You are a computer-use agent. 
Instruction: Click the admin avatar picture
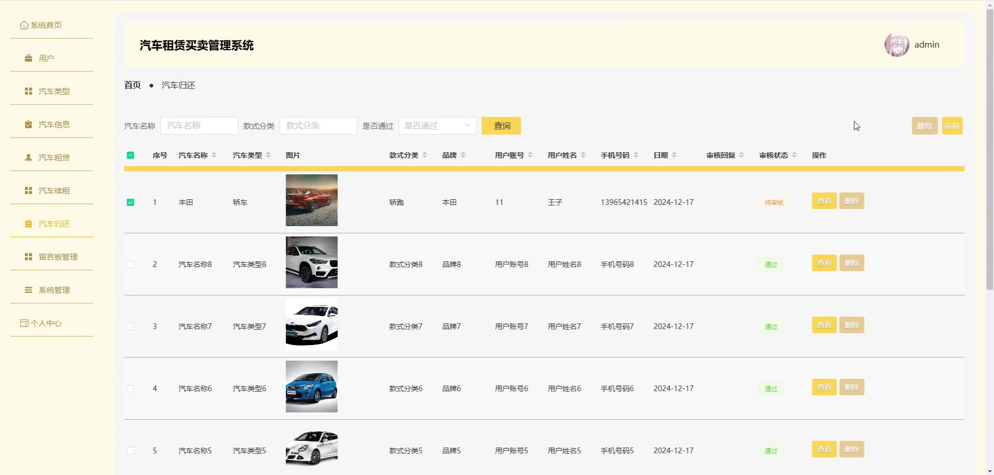tap(896, 45)
